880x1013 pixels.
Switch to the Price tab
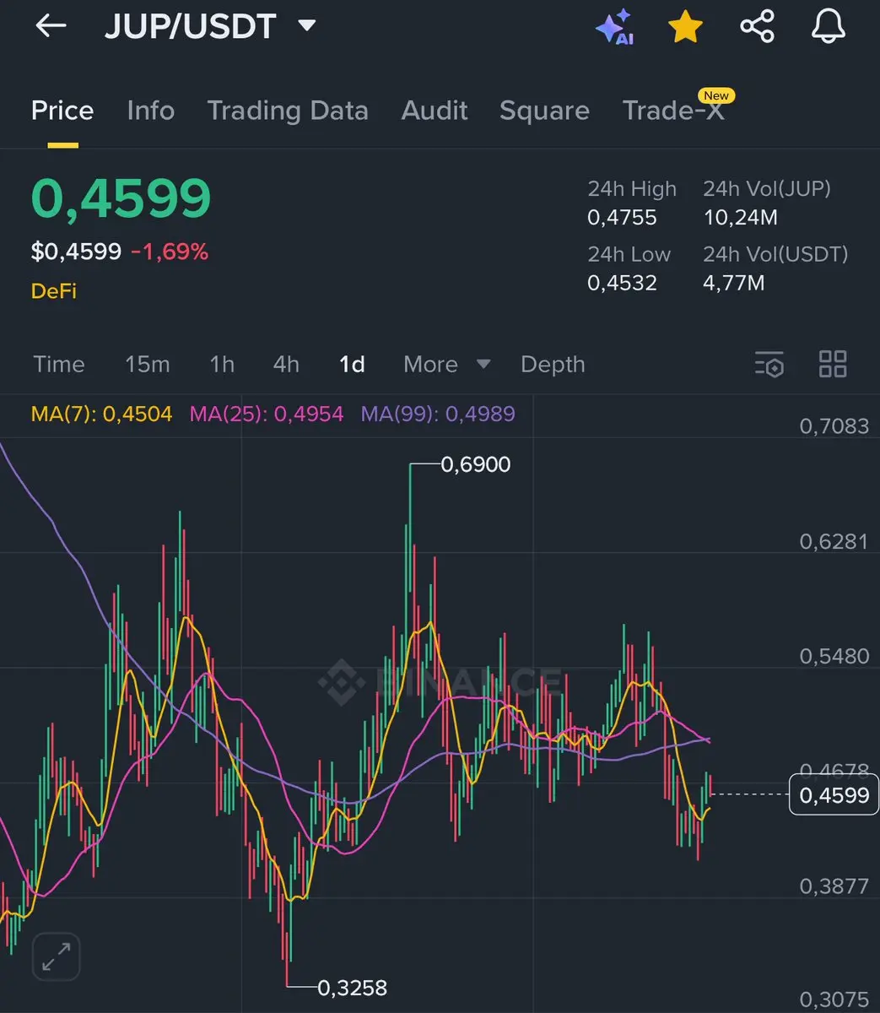tap(62, 111)
